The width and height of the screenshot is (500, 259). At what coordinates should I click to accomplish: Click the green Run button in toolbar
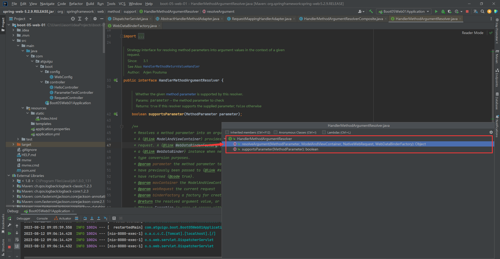pyautogui.click(x=436, y=11)
